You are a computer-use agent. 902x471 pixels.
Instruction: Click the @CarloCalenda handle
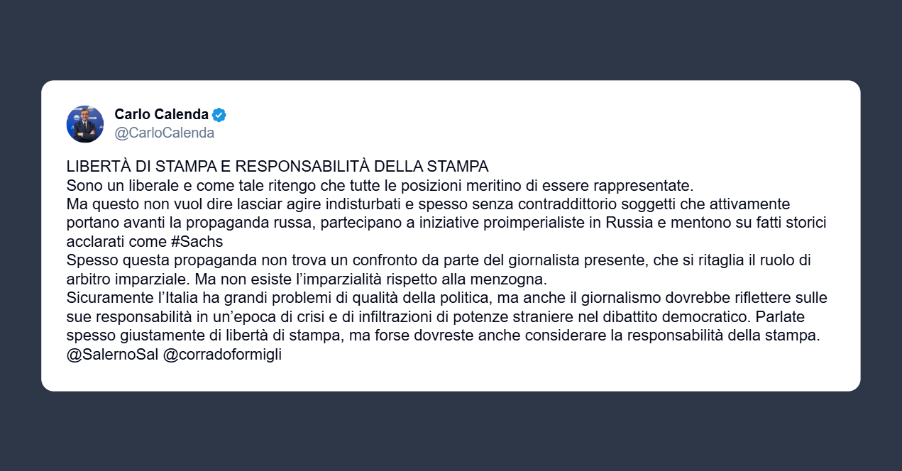click(x=165, y=133)
